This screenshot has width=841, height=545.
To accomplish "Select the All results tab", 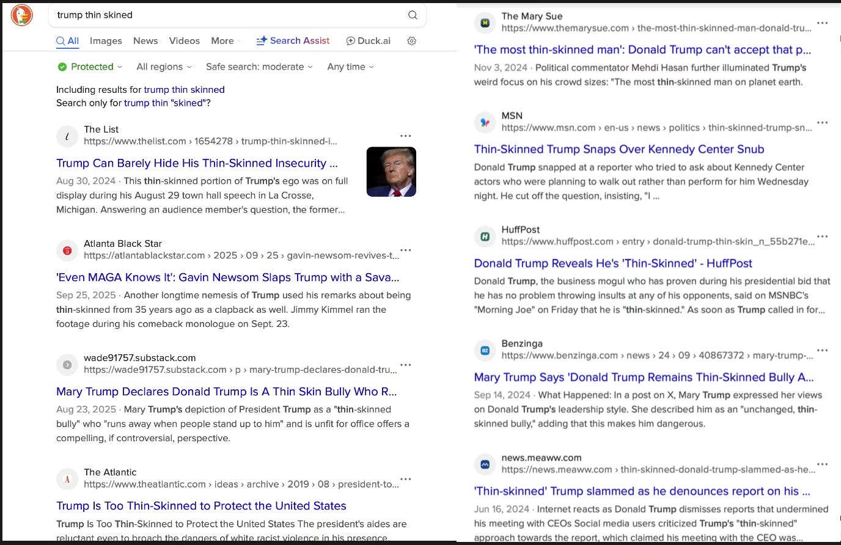I will coord(68,41).
